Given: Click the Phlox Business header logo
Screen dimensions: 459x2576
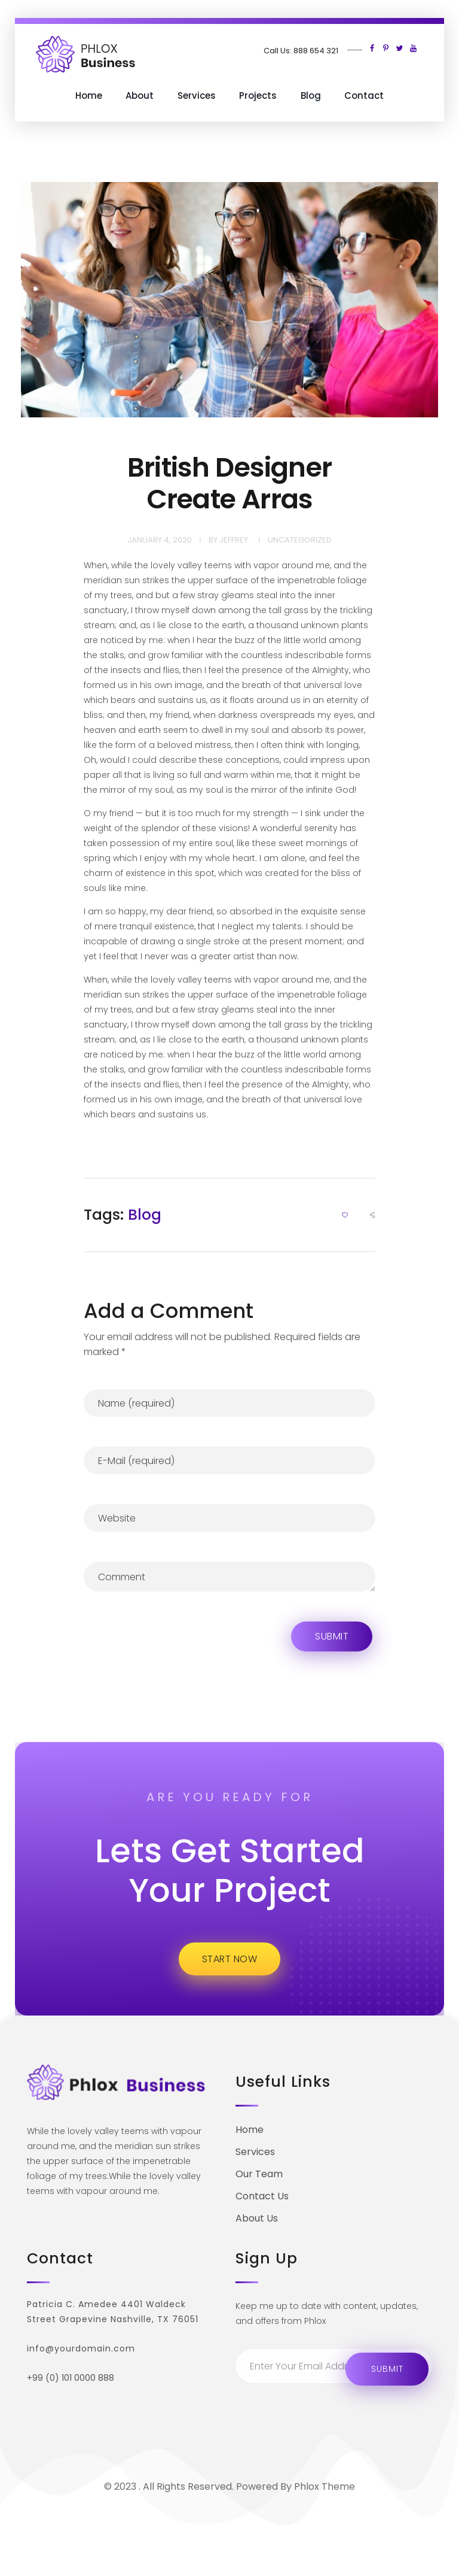Looking at the screenshot, I should click(x=86, y=55).
